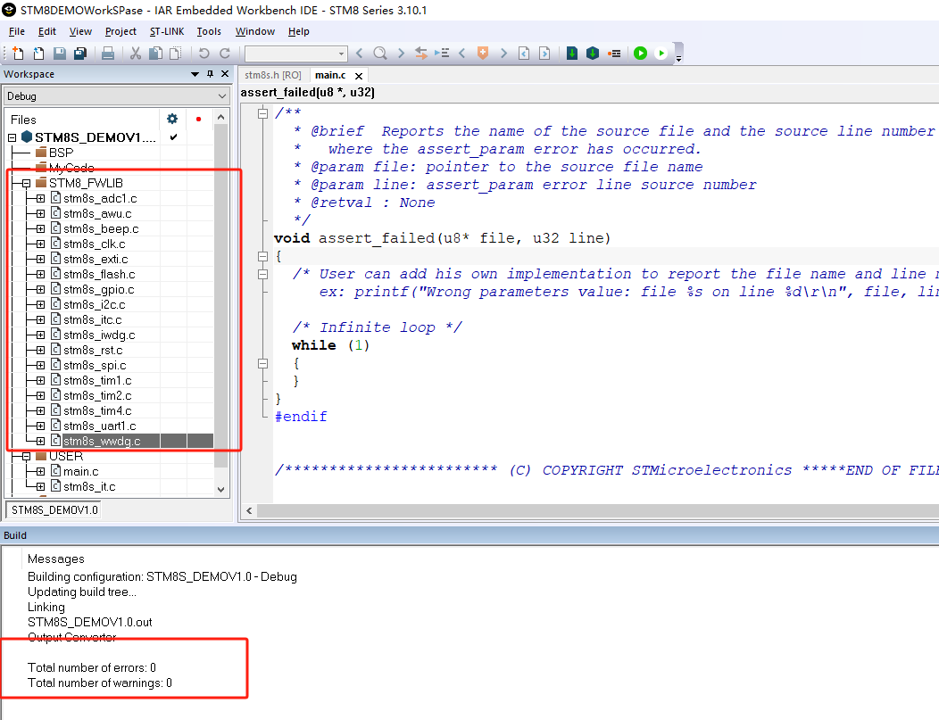Create a new document with toolbar icon
The height and width of the screenshot is (720, 939).
tap(18, 54)
